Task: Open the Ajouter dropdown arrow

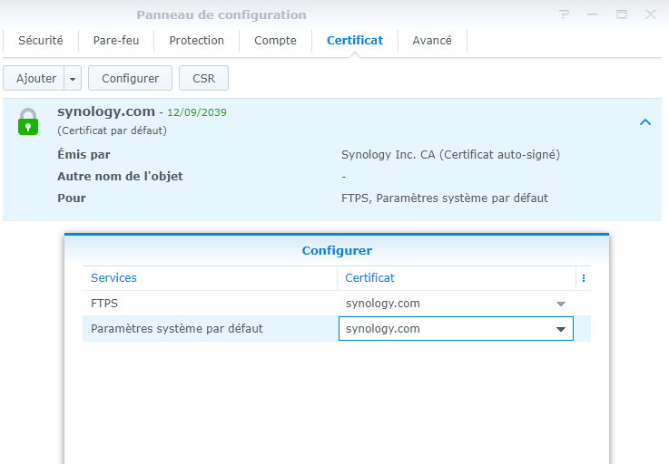Action: (x=73, y=79)
